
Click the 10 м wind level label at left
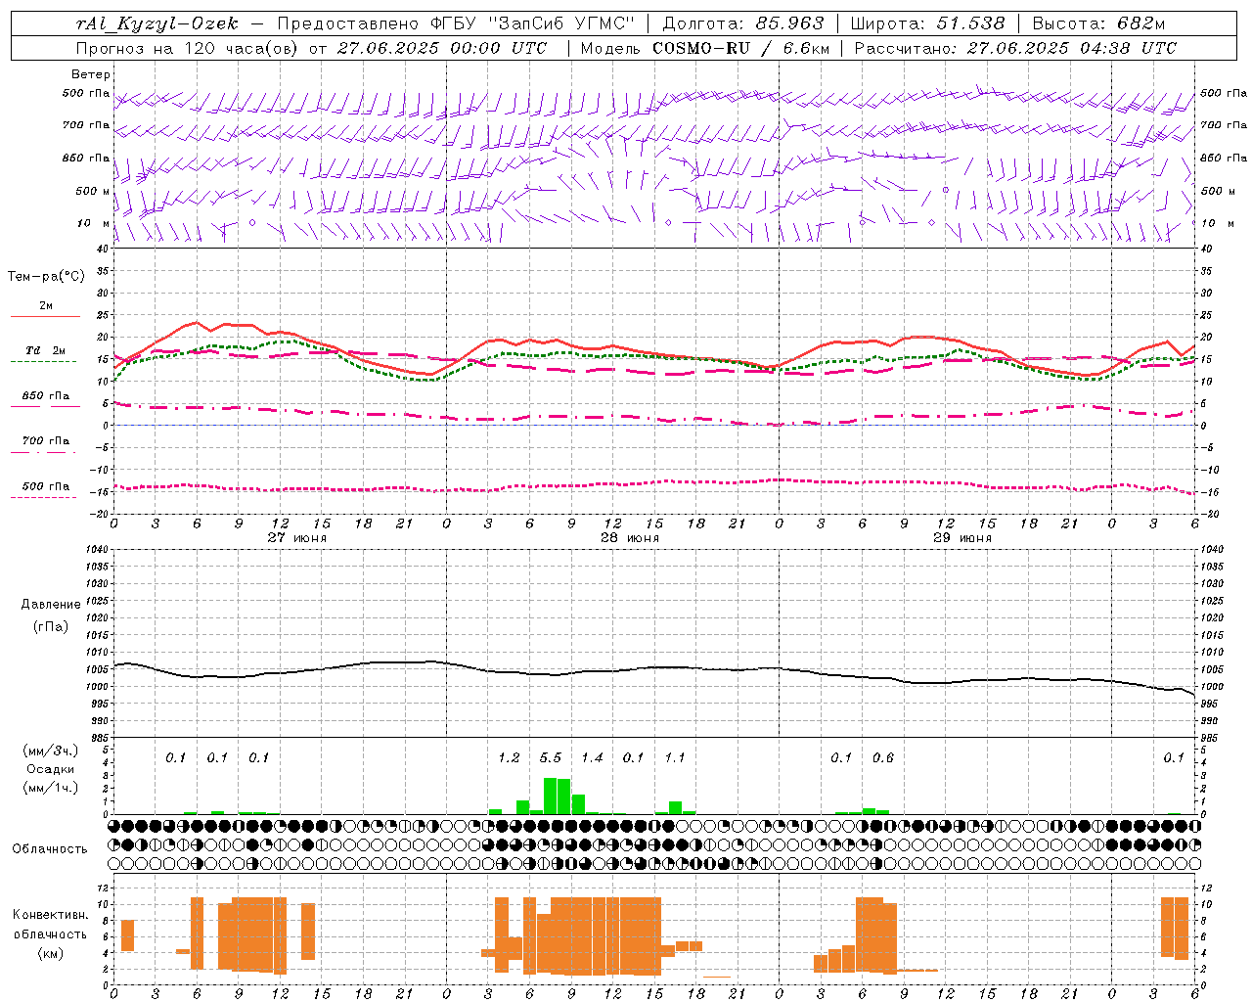pos(93,224)
